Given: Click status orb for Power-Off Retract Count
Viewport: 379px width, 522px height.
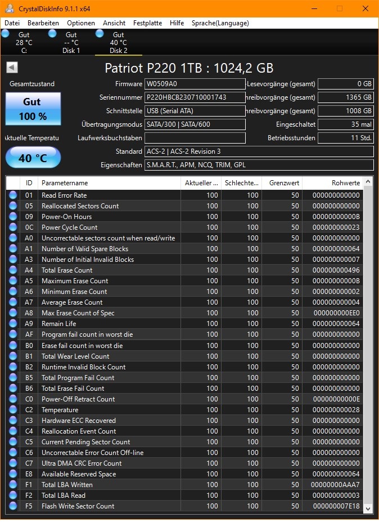Looking at the screenshot, I should 13,399.
